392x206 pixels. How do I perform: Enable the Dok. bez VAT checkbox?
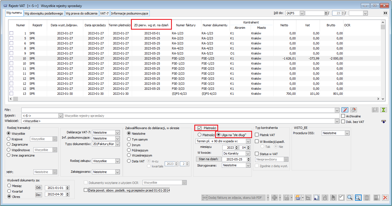(343, 122)
